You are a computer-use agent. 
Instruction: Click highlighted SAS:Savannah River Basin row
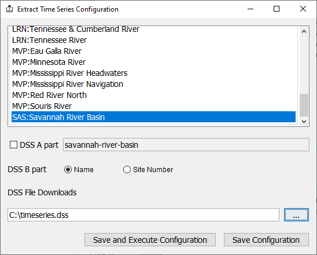coord(154,117)
